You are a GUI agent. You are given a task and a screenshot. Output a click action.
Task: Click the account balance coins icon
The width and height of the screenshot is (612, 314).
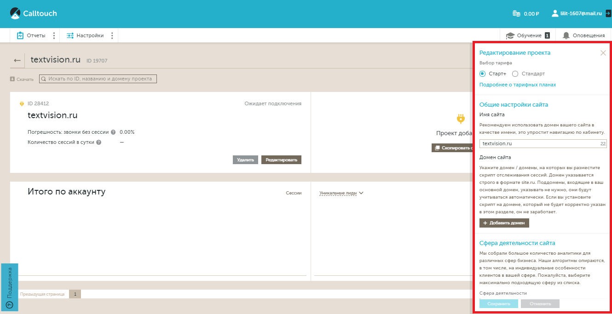(517, 14)
